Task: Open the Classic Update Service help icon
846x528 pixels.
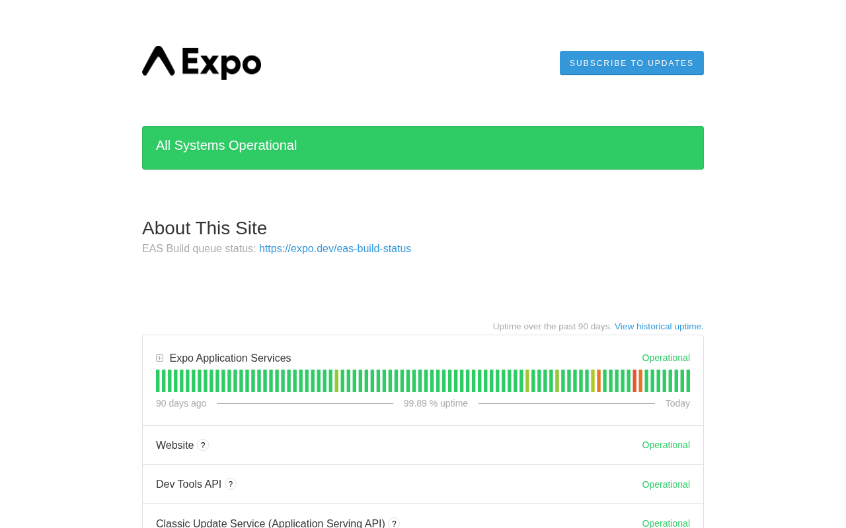Action: click(x=394, y=523)
